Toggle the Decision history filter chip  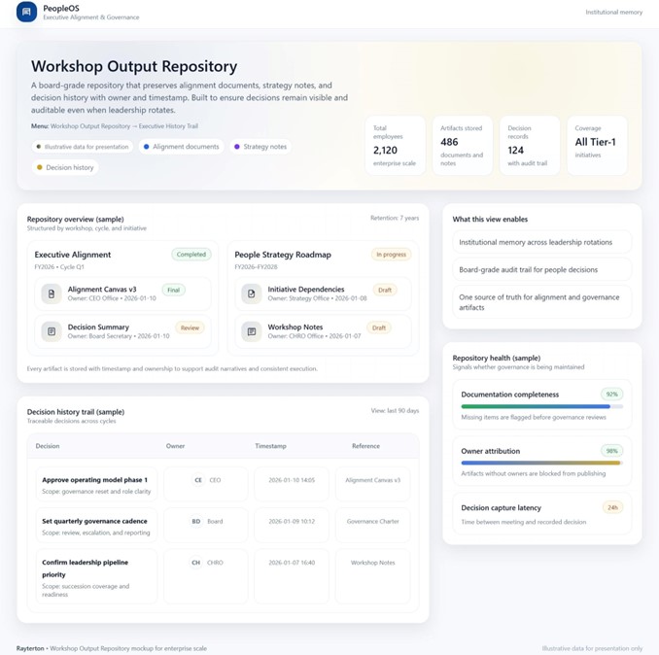[65, 167]
